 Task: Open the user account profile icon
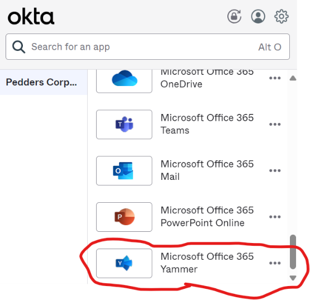258,16
